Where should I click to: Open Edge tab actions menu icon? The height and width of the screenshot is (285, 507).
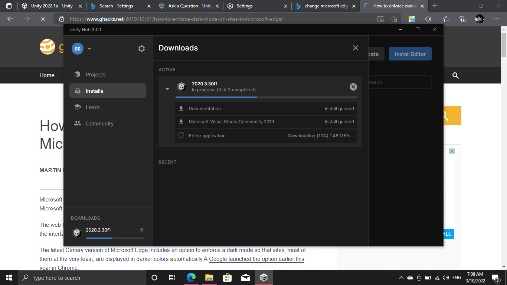coord(9,6)
